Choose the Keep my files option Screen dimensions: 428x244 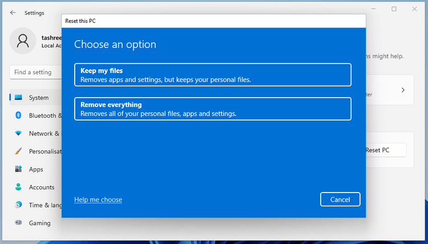(212, 75)
